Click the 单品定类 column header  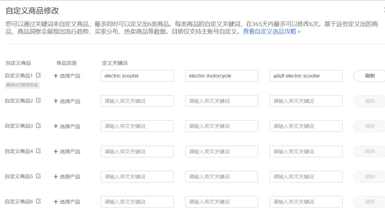click(66, 63)
